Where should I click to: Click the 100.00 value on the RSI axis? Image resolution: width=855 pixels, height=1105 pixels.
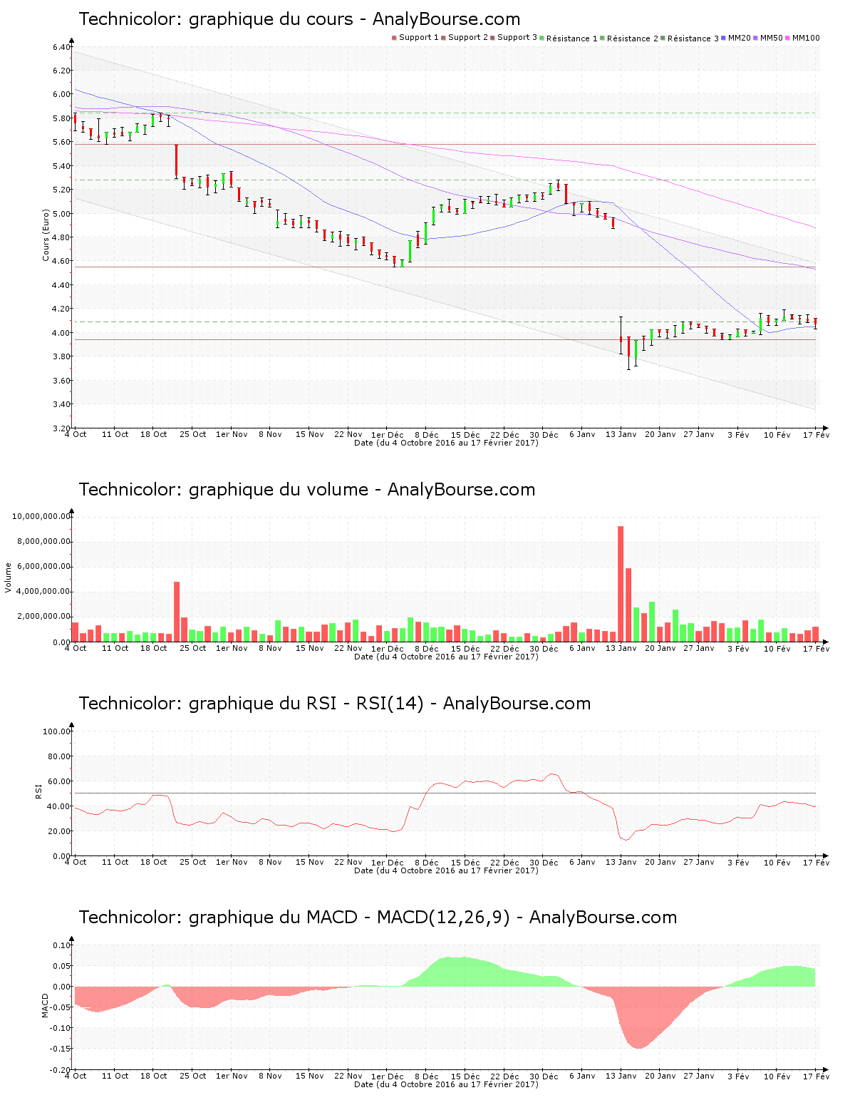pos(57,731)
